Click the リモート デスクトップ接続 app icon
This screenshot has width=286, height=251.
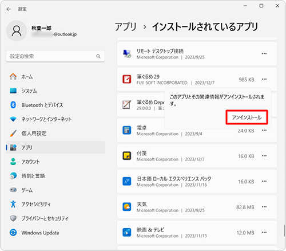[x=127, y=54]
